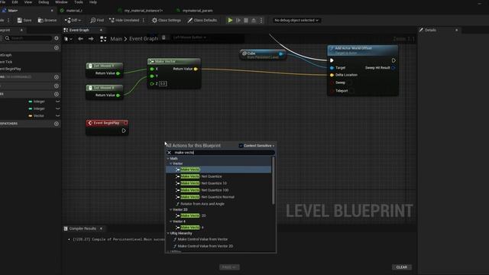The height and width of the screenshot is (275, 489).
Task: Open the Diff dropdown
Action: [73, 21]
